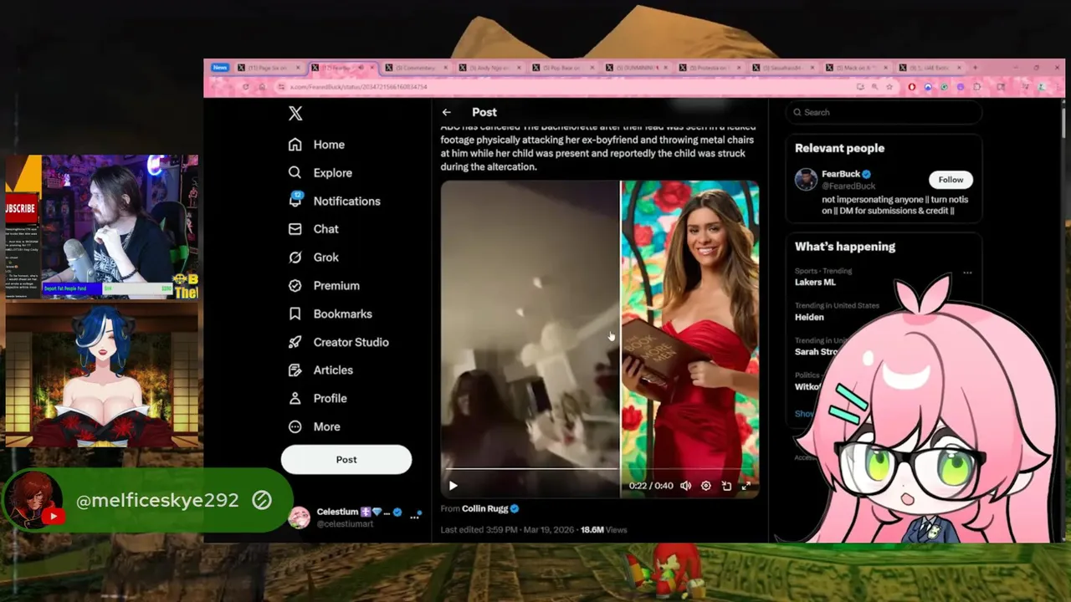This screenshot has width=1071, height=602.
Task: Play the video with play button
Action: (453, 486)
